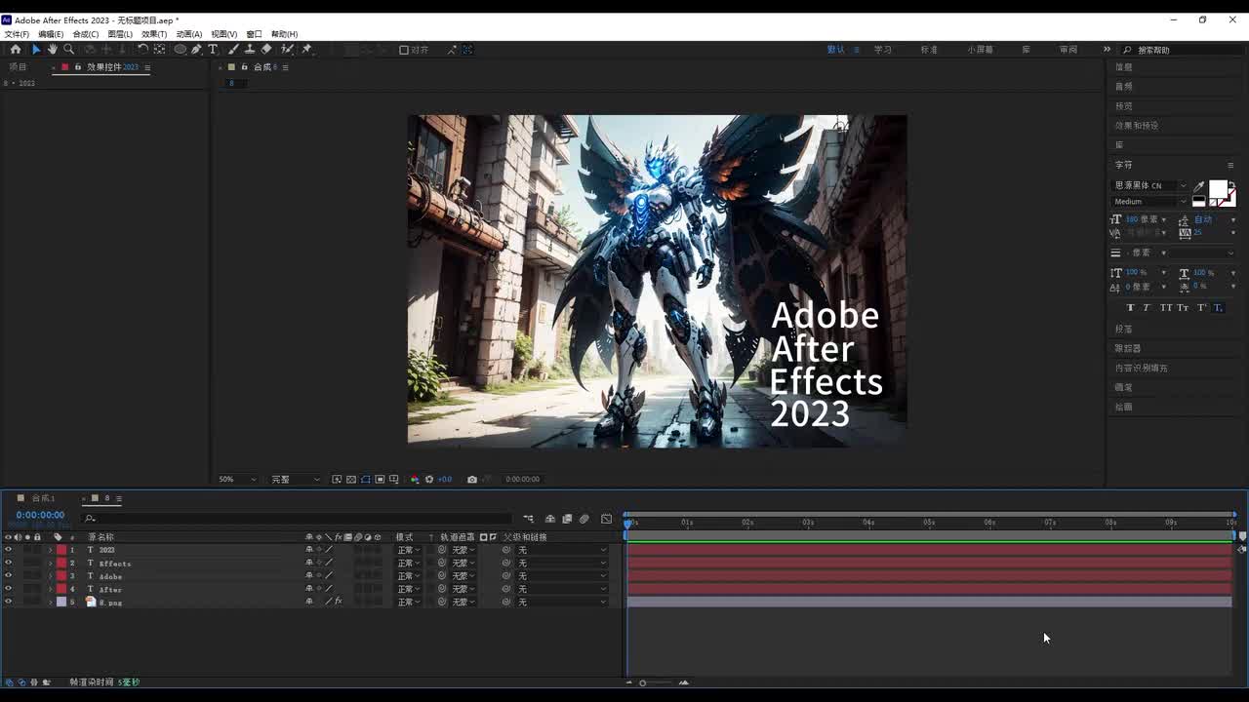Click the red label color of 2023 layer

61,550
